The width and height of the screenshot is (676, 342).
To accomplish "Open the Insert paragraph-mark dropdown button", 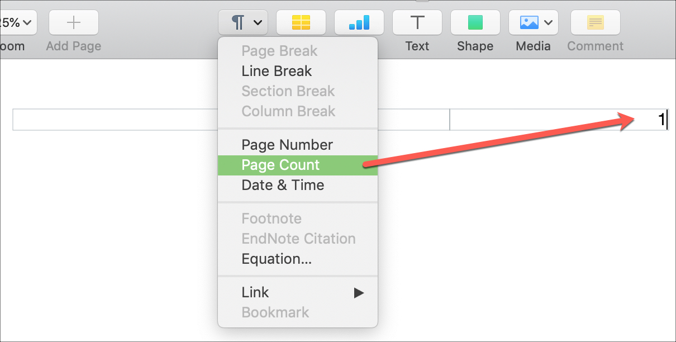I will tap(243, 22).
